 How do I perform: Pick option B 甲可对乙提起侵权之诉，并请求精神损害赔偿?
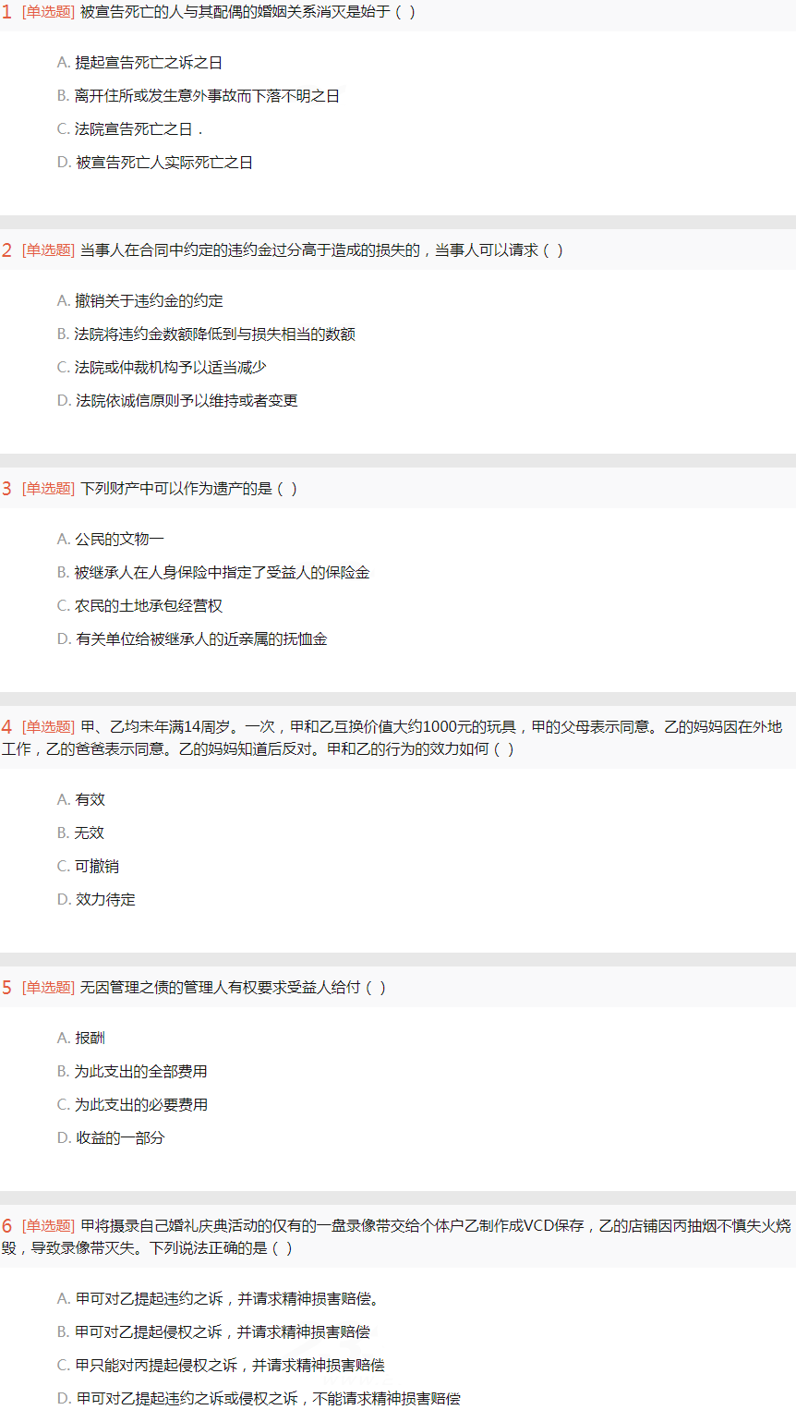click(x=213, y=1332)
